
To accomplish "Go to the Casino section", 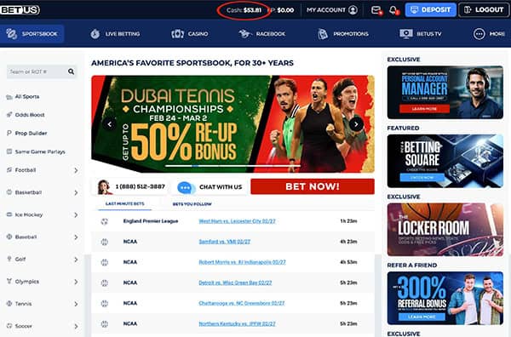I will [190, 33].
